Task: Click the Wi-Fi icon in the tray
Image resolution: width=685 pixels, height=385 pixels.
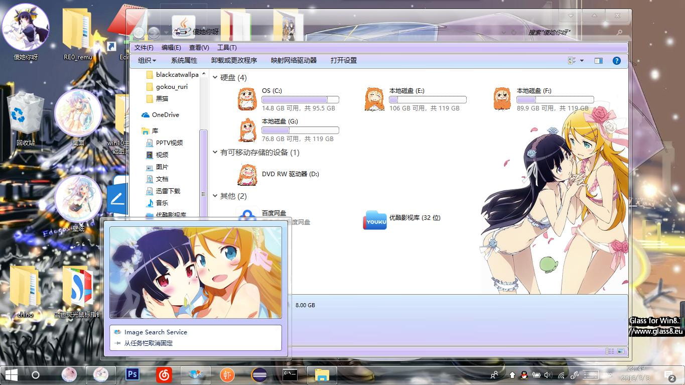Action: (x=560, y=374)
